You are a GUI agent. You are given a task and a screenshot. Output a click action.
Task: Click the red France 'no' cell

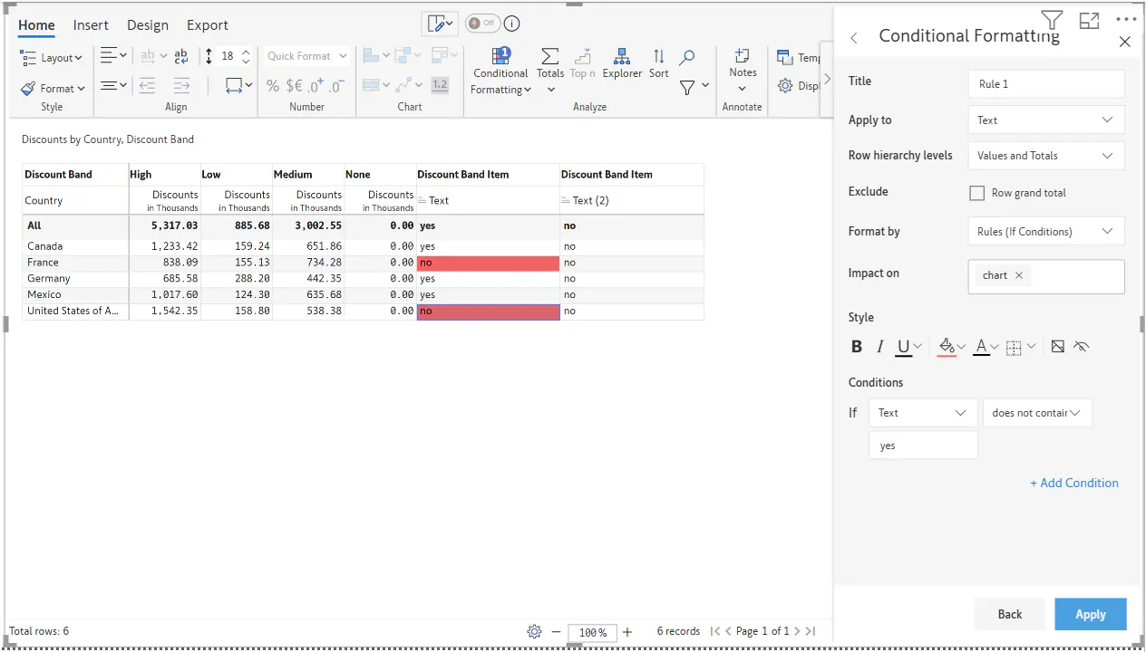pos(488,263)
